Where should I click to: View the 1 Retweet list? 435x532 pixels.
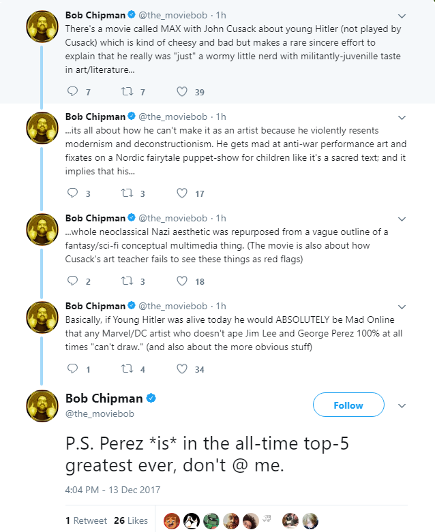[x=86, y=520]
